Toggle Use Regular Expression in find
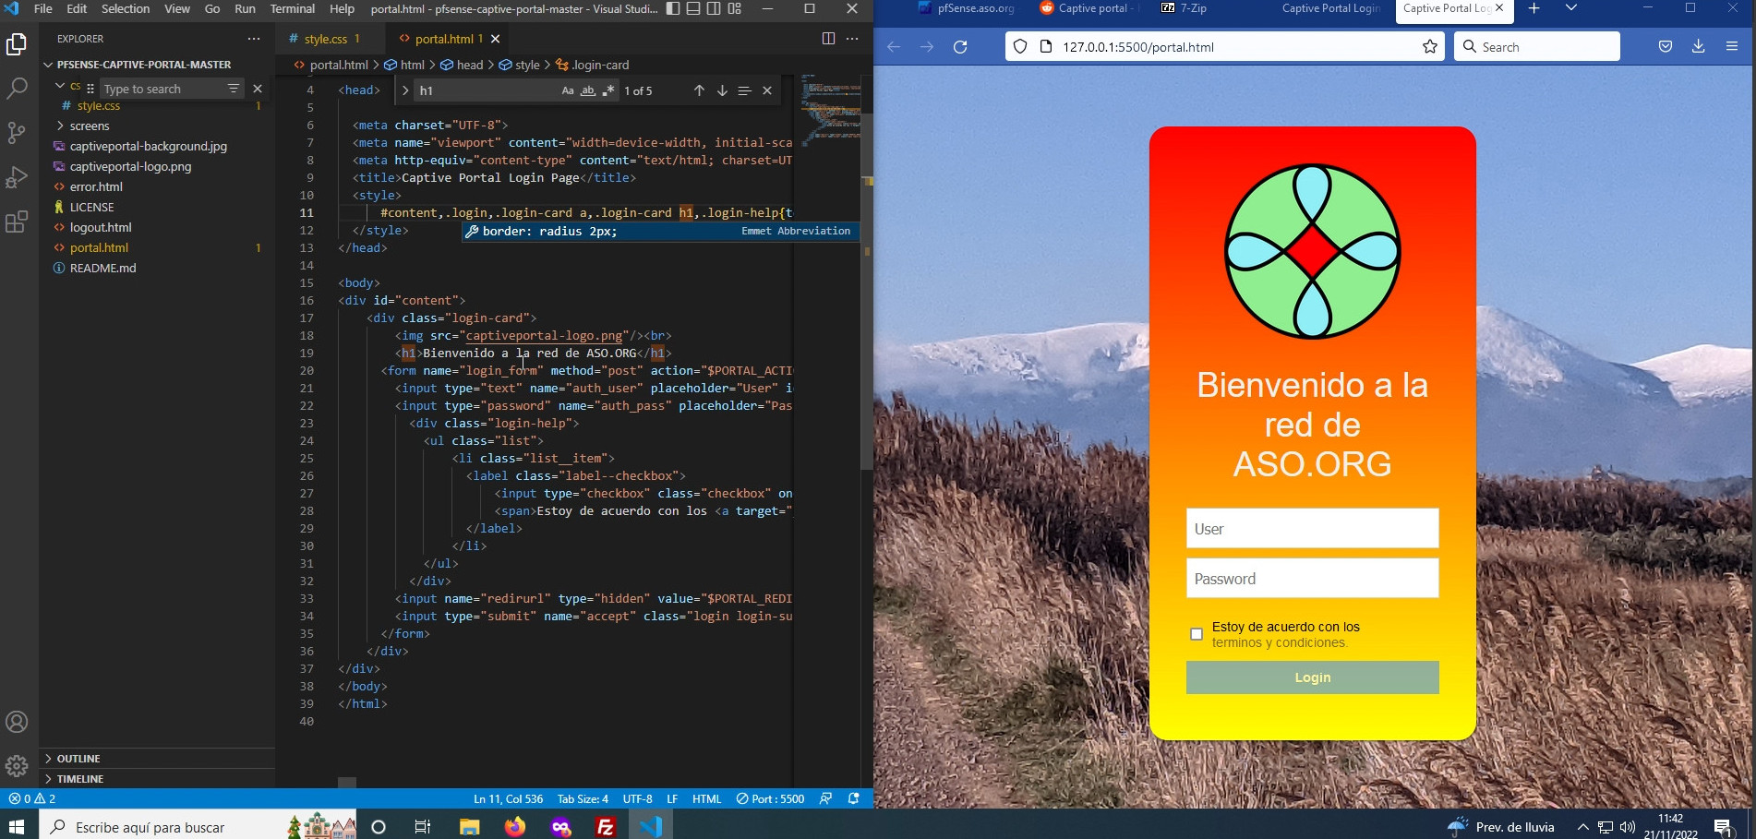This screenshot has width=1756, height=839. point(608,90)
